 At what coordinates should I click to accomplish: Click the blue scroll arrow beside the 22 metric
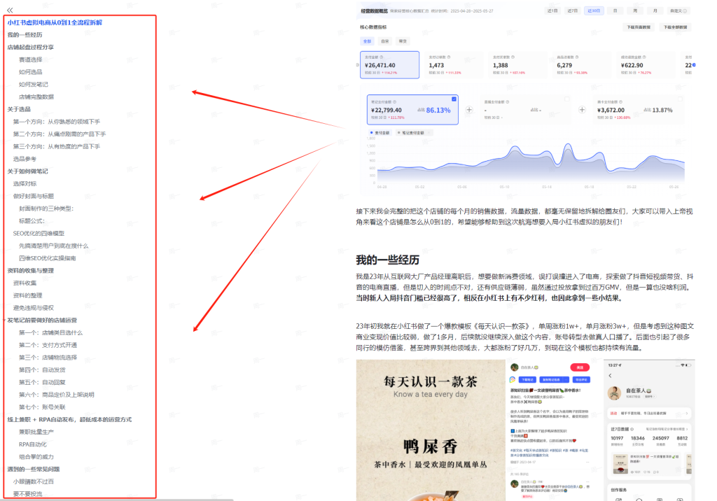693,65
